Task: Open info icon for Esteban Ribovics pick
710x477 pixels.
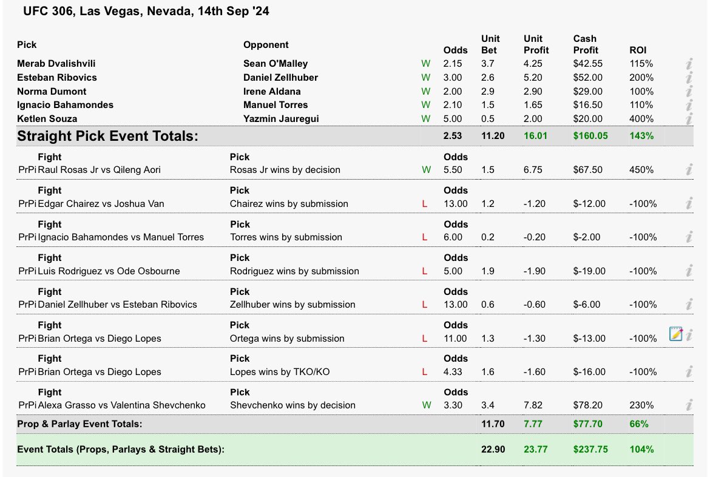Action: pos(689,78)
